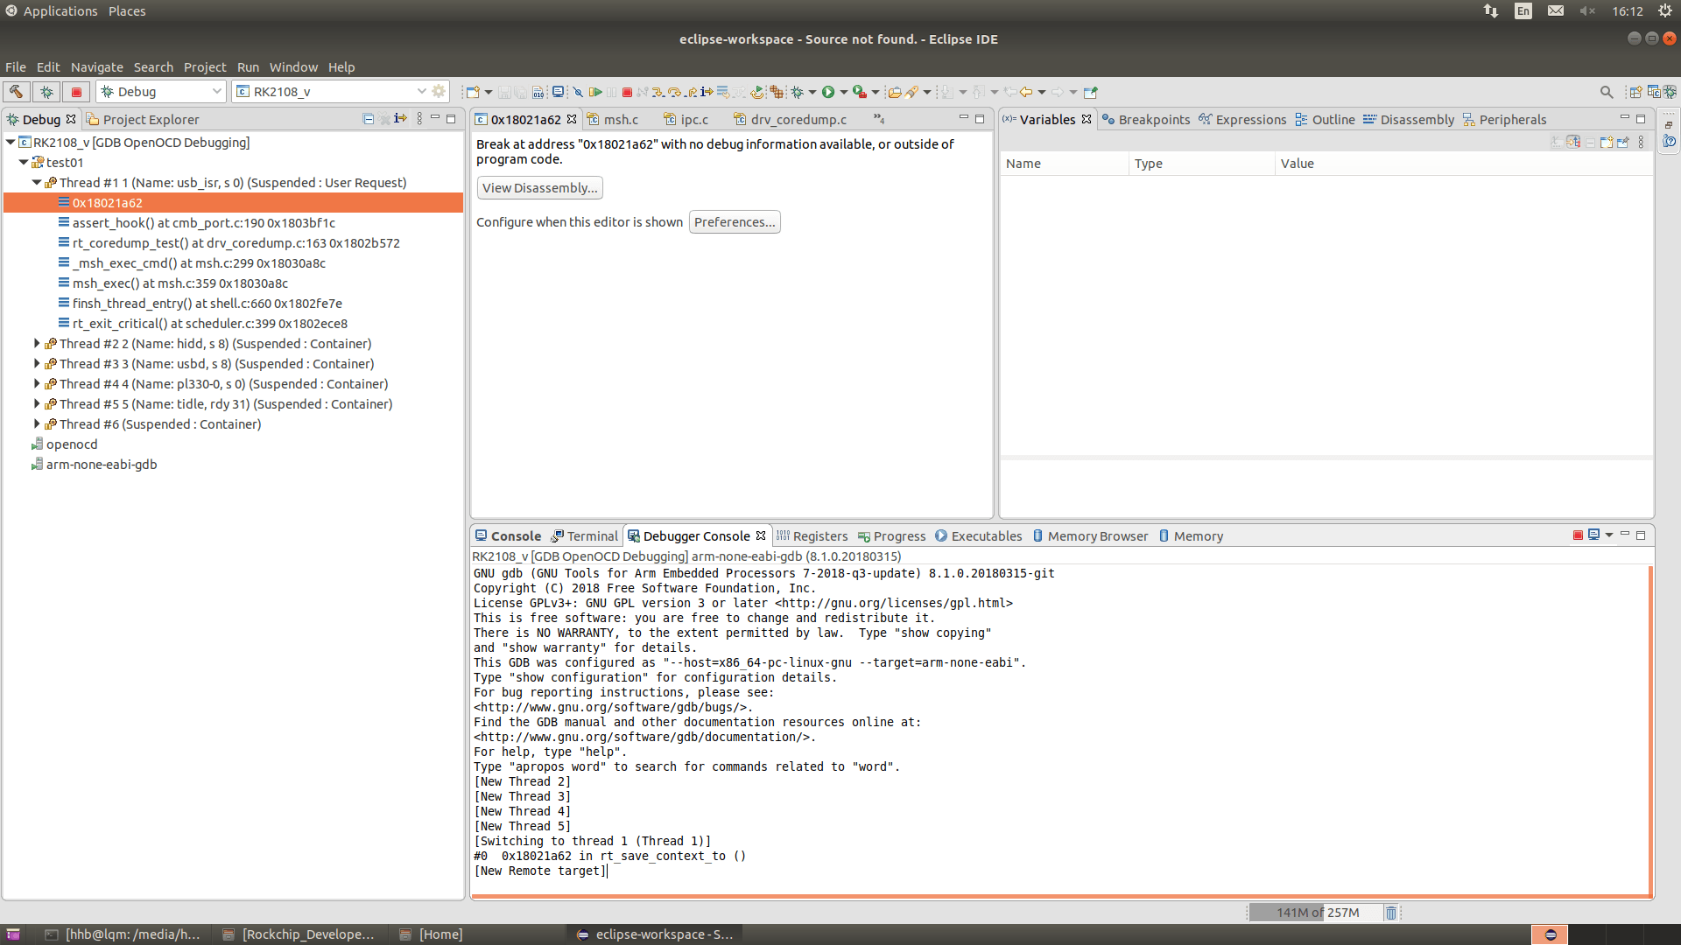Click the heap status memory bar
The height and width of the screenshot is (945, 1681).
click(x=1315, y=913)
